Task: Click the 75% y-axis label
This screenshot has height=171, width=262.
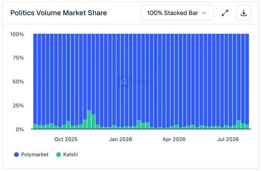Action: 18,58
